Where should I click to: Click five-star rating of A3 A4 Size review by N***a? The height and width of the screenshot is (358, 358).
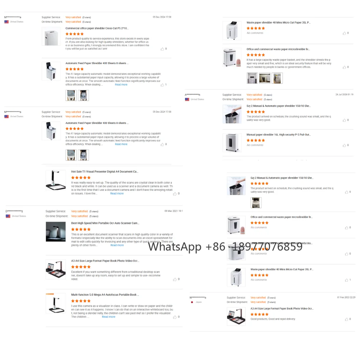pos(259,314)
